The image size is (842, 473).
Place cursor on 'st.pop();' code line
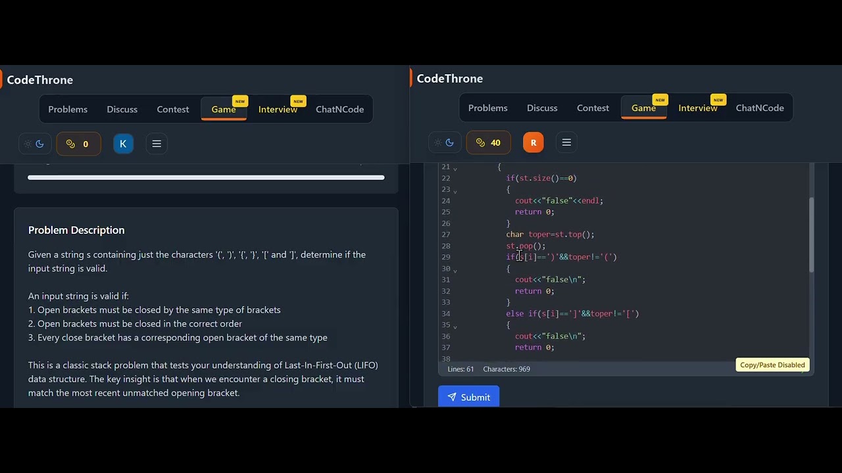(526, 246)
